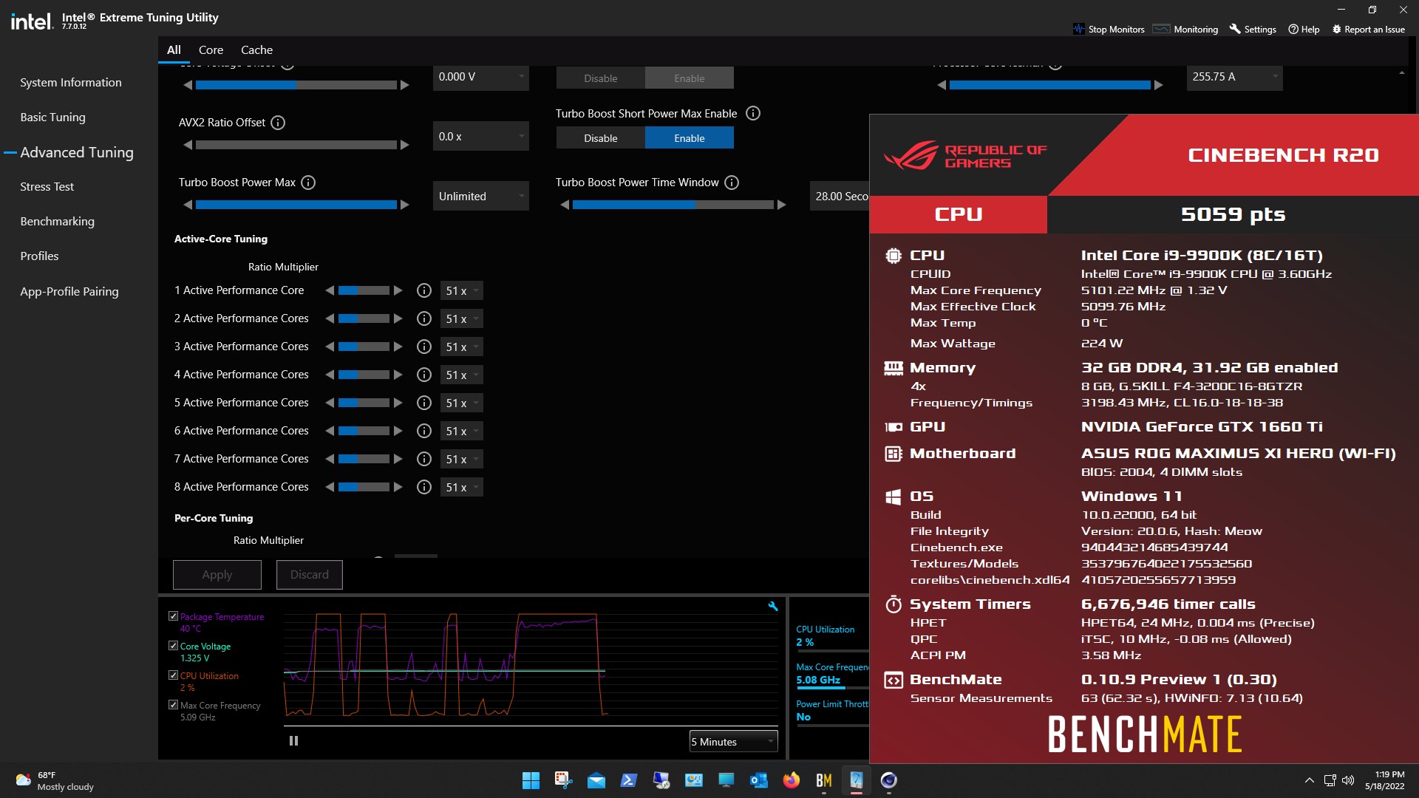Open AVX2 Ratio Offset 0.0 x dropdown
The image size is (1419, 798).
(481, 137)
